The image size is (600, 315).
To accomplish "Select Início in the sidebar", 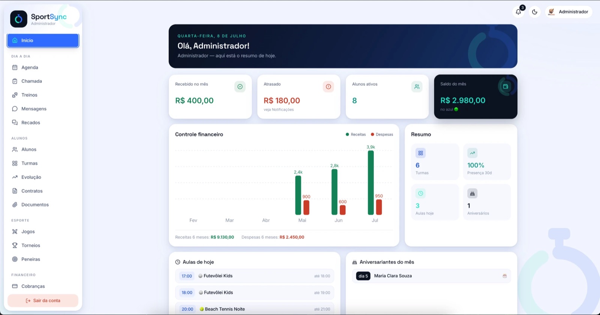I will coord(43,40).
